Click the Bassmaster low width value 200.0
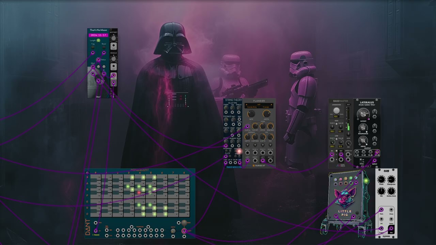This screenshot has height=245, width=436. [x=332, y=146]
